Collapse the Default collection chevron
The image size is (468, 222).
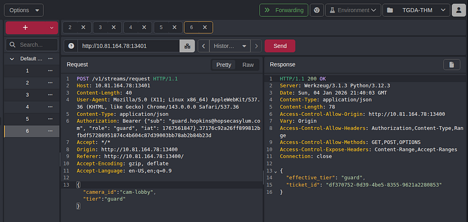(x=12, y=59)
